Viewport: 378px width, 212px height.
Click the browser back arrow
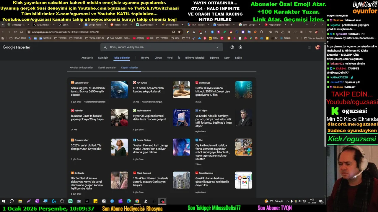3,32
